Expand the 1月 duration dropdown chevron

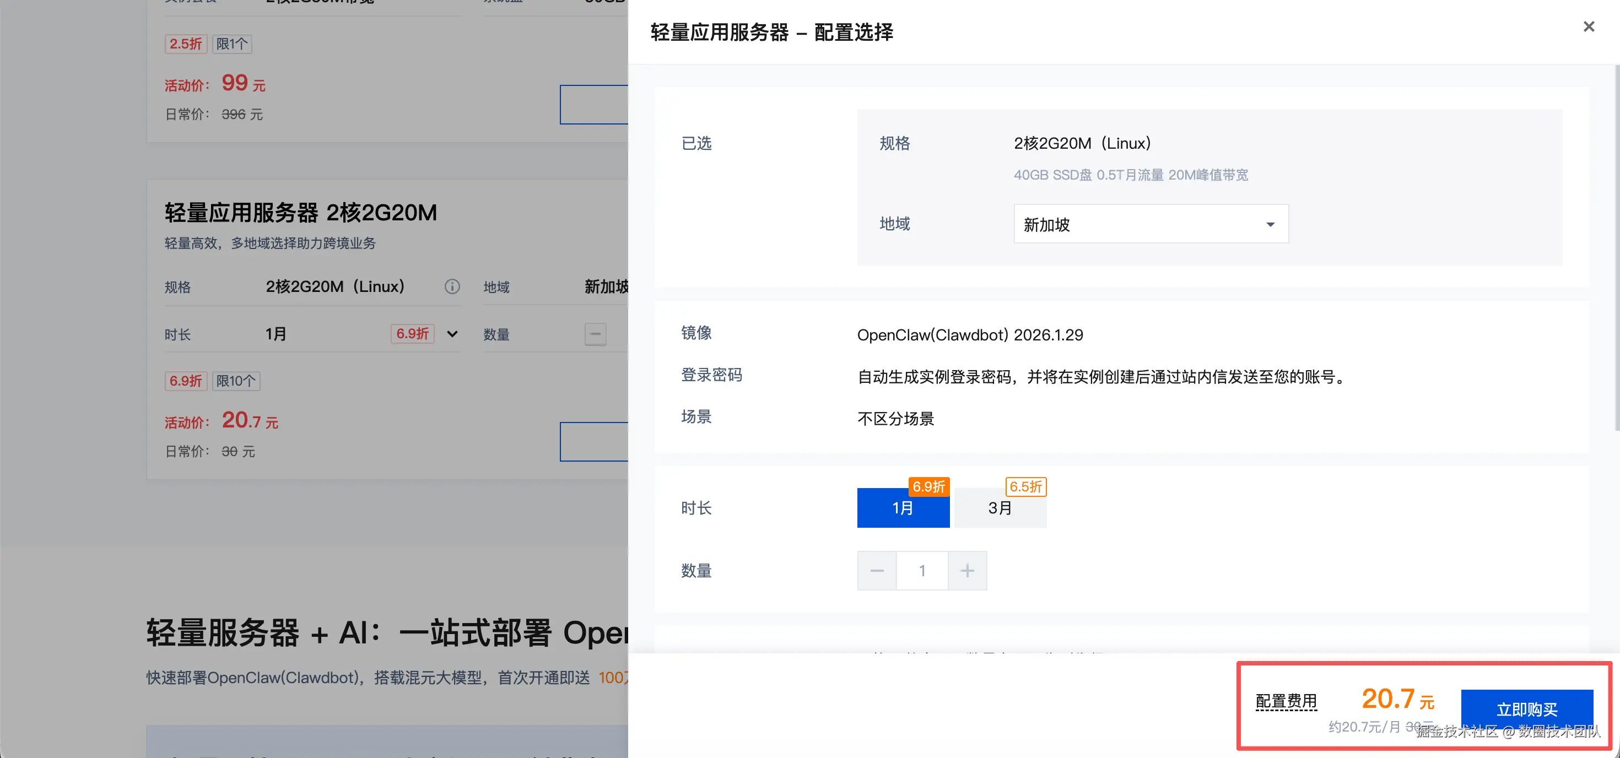click(452, 334)
